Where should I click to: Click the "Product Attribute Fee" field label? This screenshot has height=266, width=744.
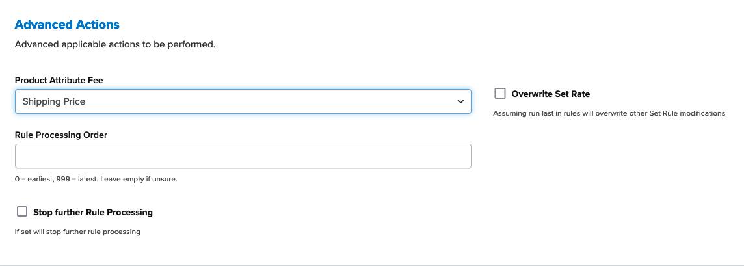point(59,80)
